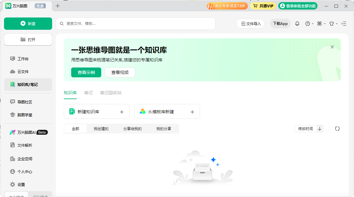This screenshot has height=197, width=354.
Task: Switch to the 知识库 tab
Action: (70, 93)
